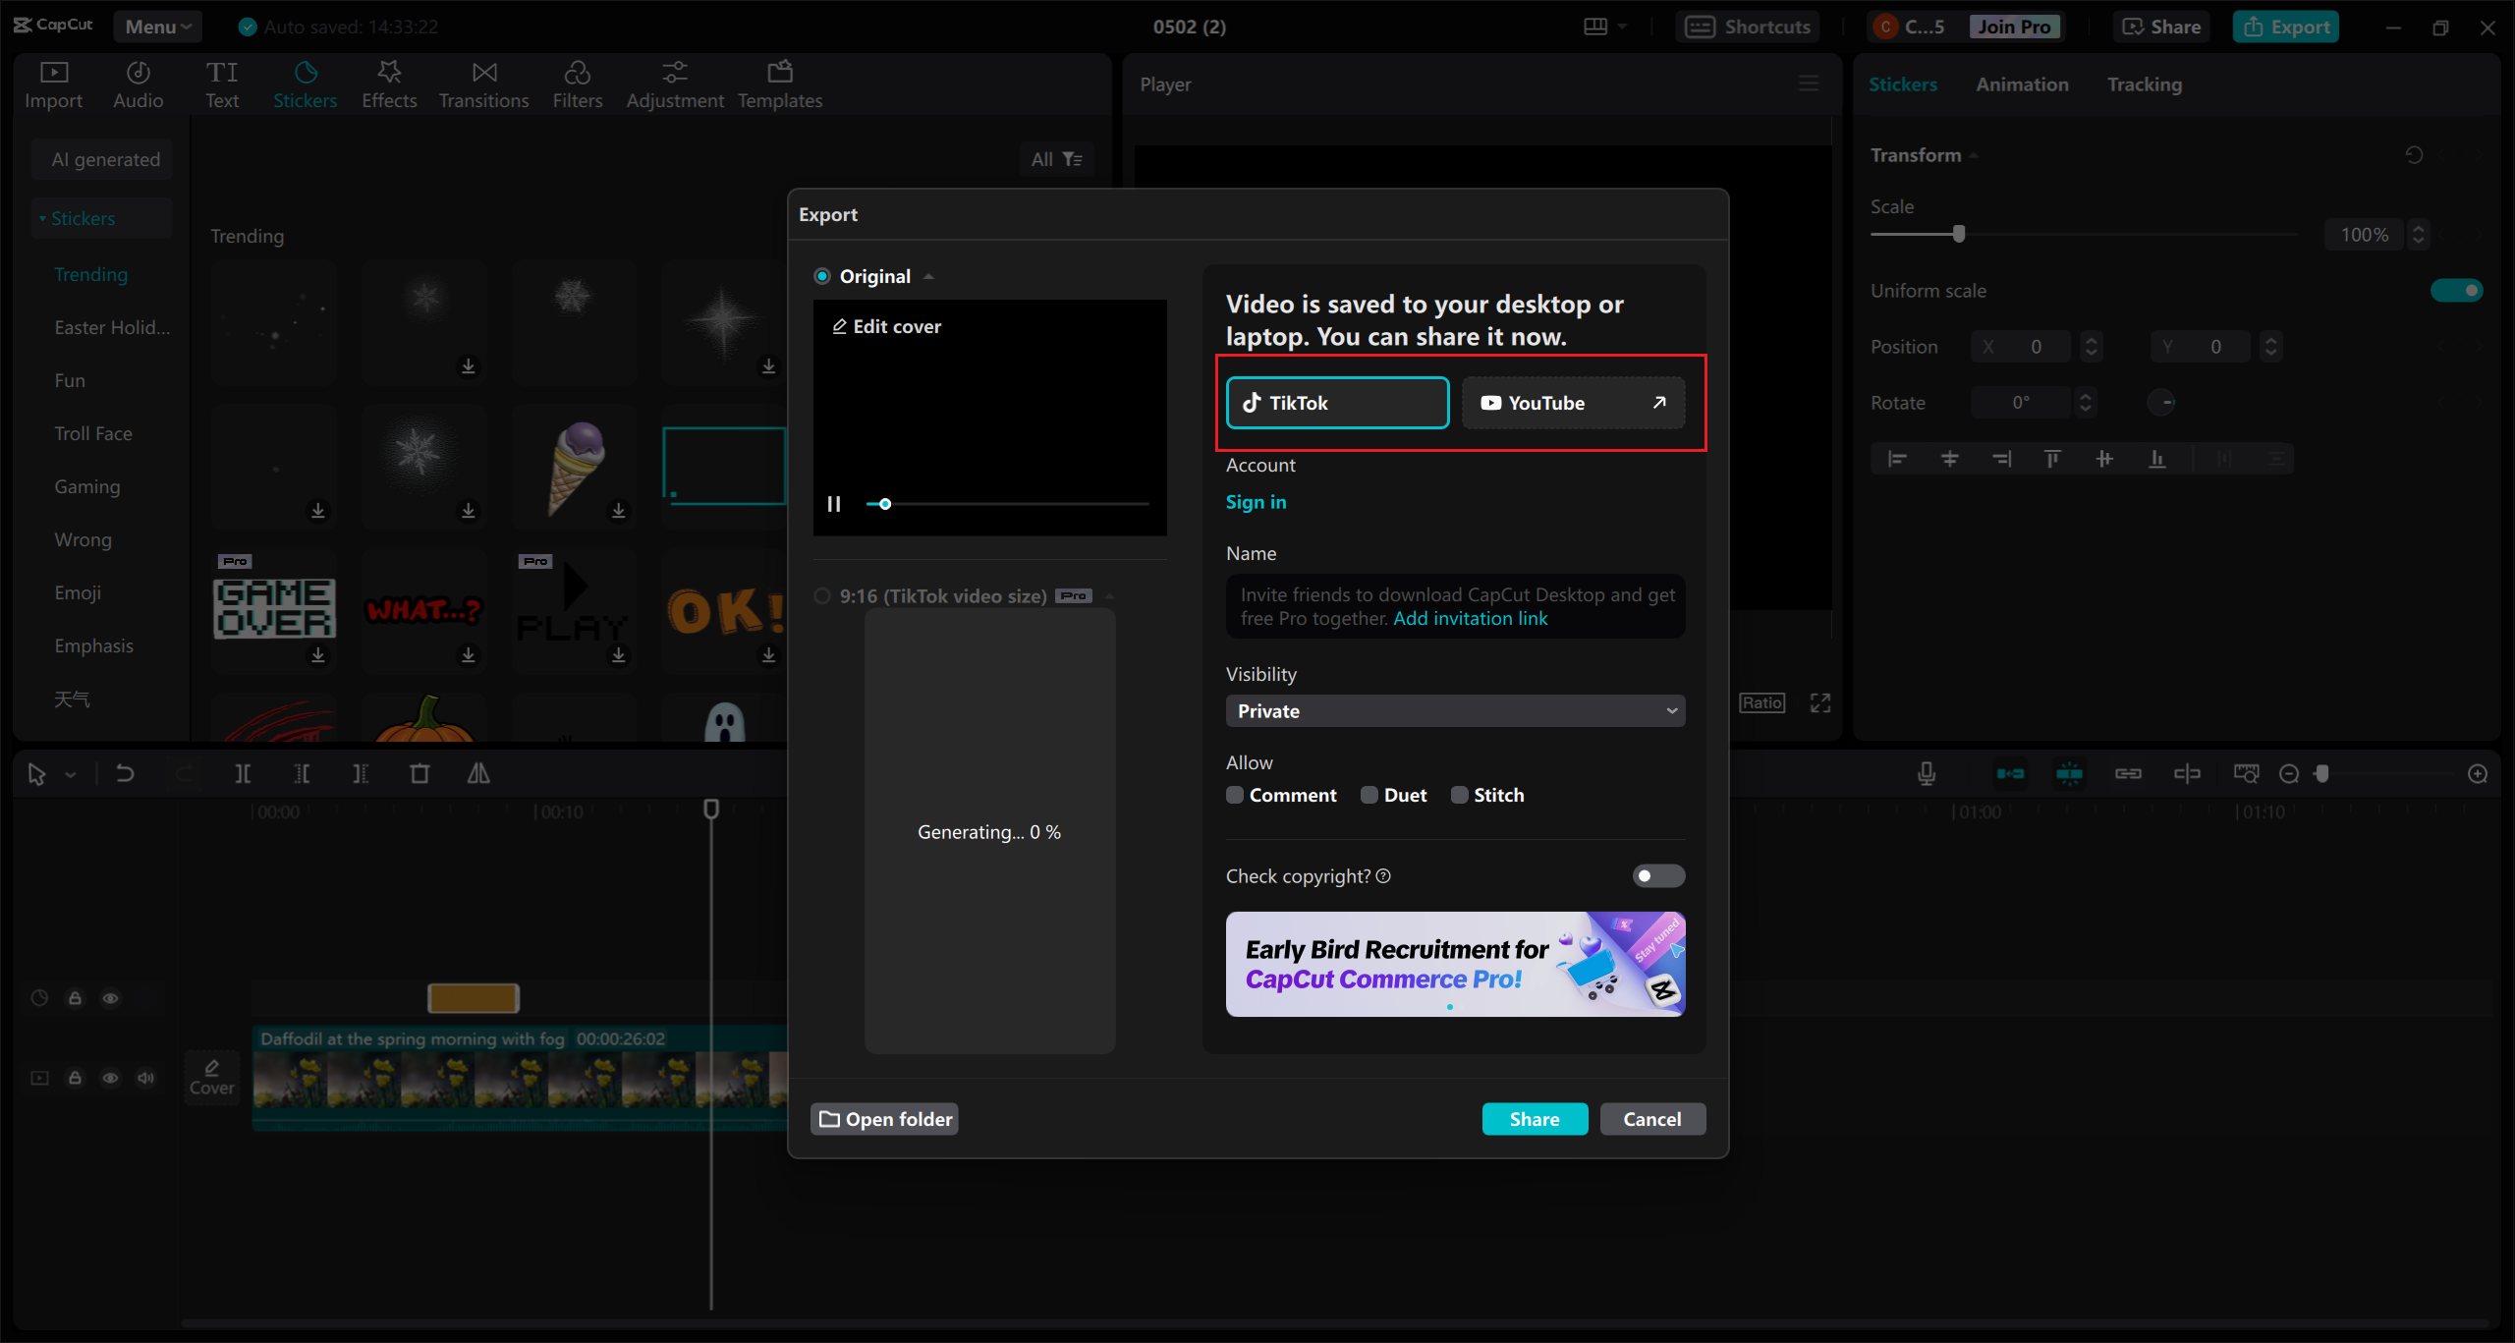Screen dimensions: 2515x1343
Task: Enable Duet allow toggle
Action: pos(1366,794)
